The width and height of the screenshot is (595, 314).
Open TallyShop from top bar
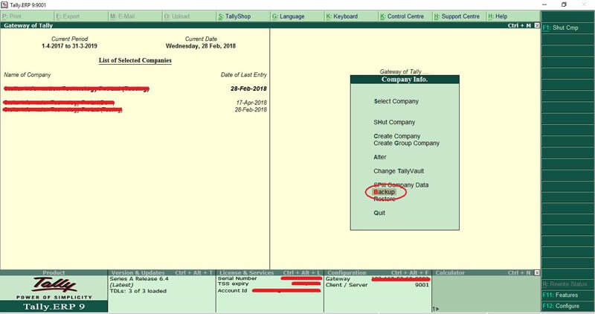coord(234,16)
